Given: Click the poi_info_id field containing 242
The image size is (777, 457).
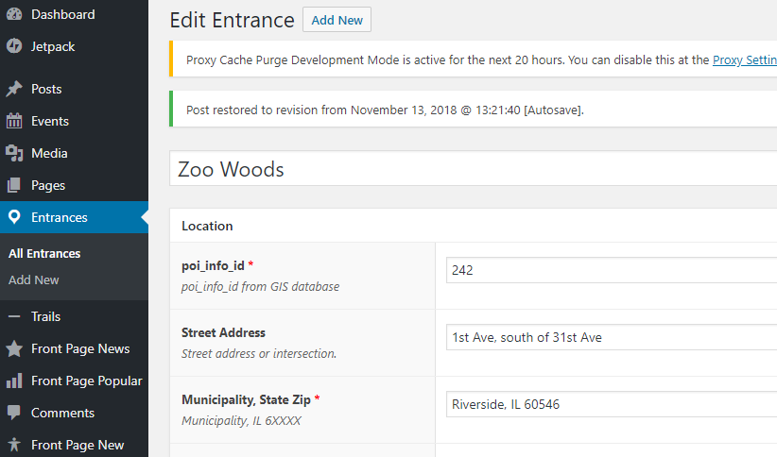Looking at the screenshot, I should point(612,270).
